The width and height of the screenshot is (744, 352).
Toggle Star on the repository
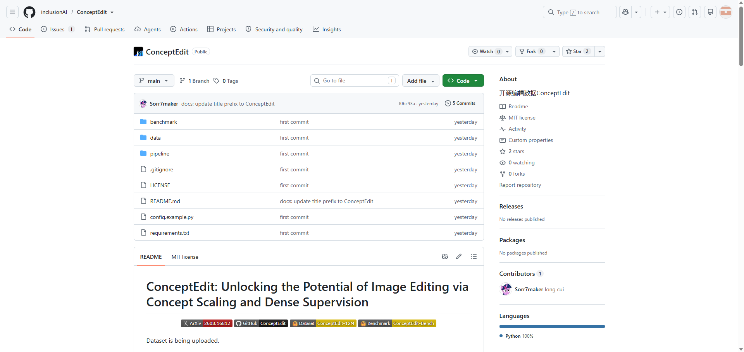click(x=578, y=51)
